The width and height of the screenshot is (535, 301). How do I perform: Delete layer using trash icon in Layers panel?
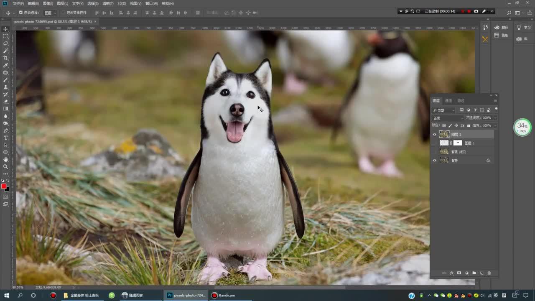click(x=489, y=273)
